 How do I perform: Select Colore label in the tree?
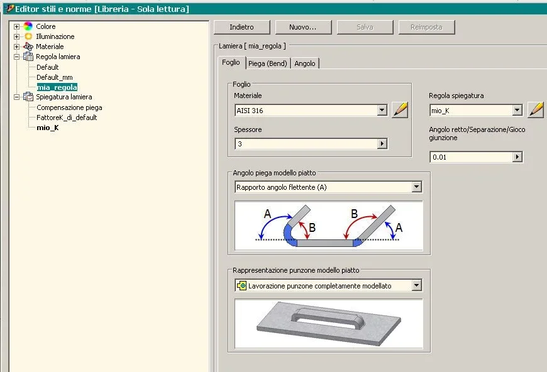tap(46, 26)
